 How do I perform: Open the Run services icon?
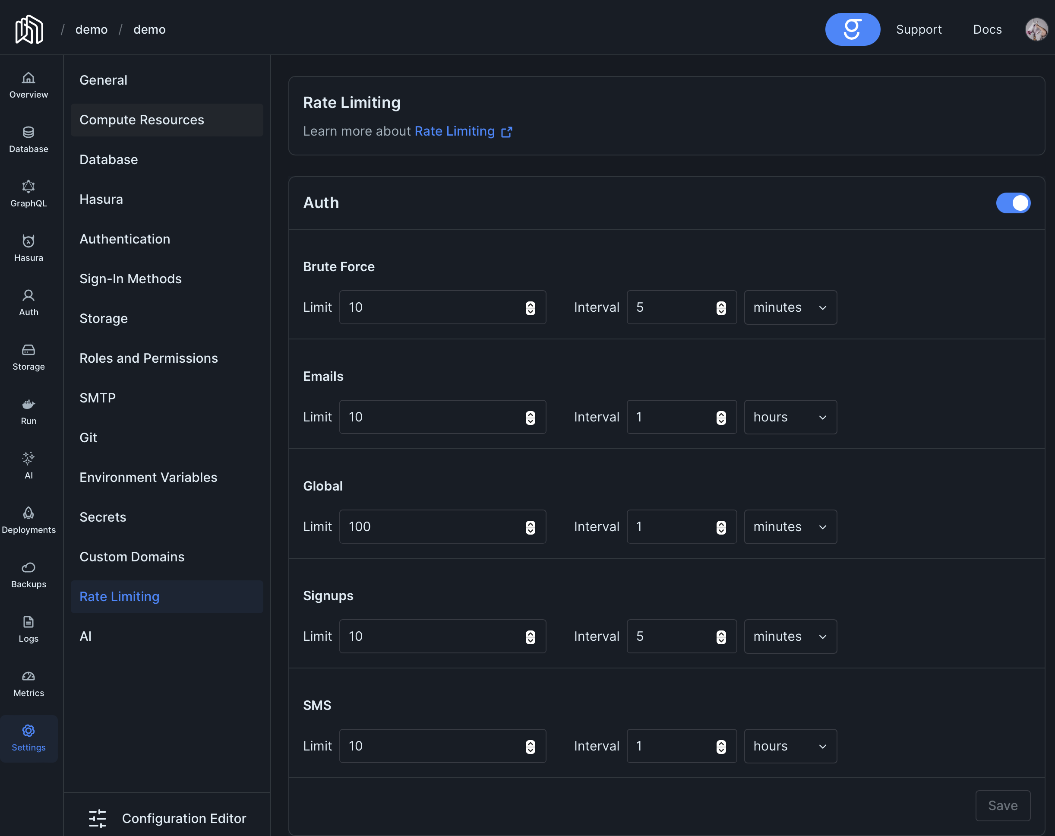[x=28, y=411]
